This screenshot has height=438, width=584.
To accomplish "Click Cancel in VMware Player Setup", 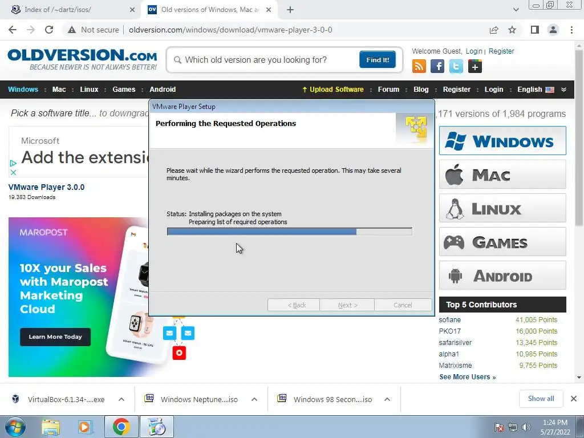I will [x=403, y=305].
